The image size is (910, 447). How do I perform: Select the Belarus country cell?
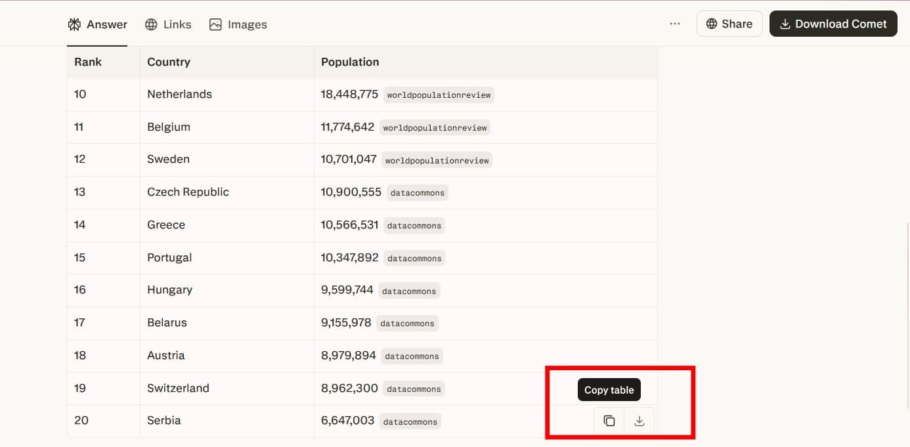coord(227,322)
